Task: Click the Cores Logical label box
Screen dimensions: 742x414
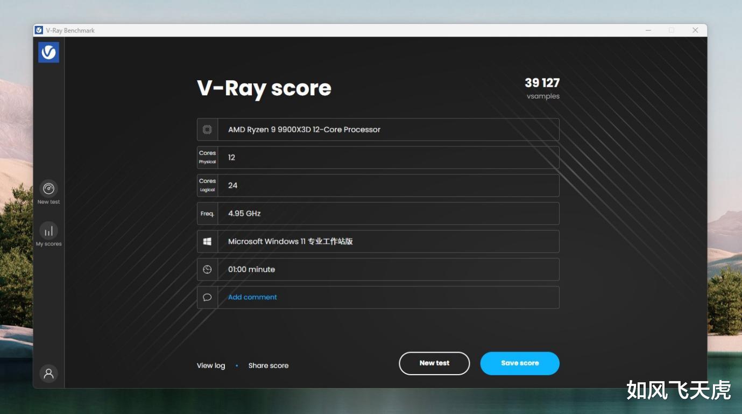Action: pos(207,186)
